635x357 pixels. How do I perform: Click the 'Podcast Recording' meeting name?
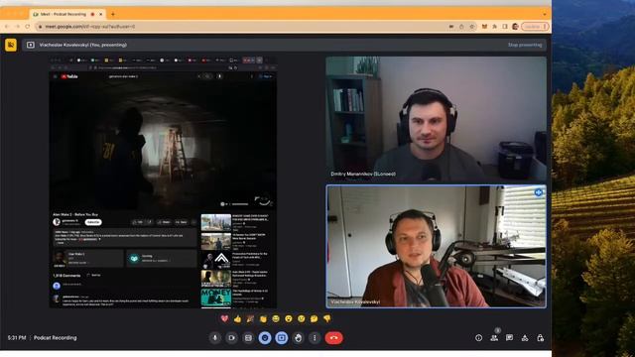pos(56,337)
